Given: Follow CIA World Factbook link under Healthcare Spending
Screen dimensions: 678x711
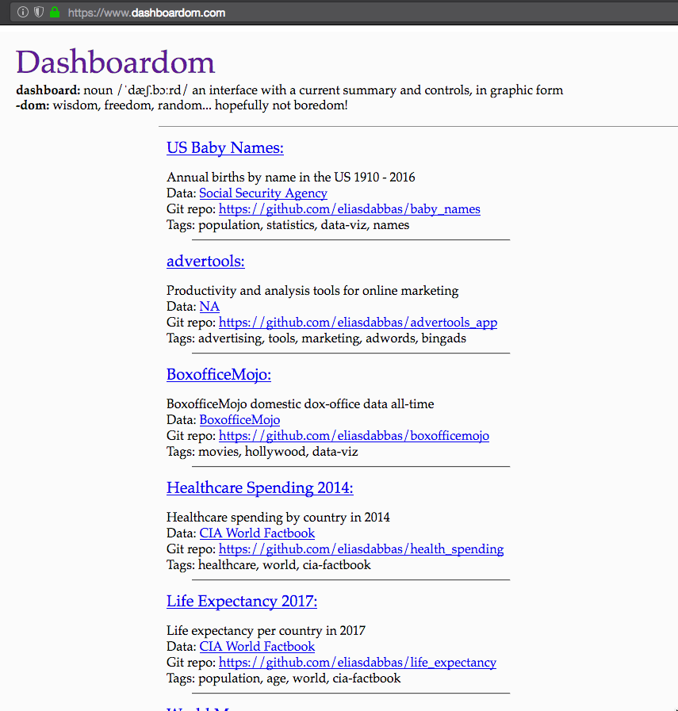Looking at the screenshot, I should click(257, 533).
